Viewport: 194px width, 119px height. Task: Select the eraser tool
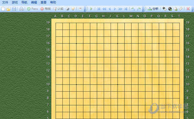181,9
